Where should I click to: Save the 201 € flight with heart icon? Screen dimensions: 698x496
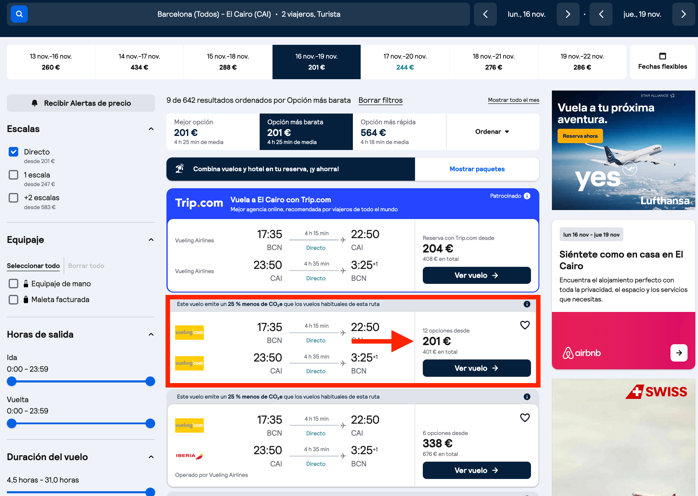pyautogui.click(x=525, y=325)
